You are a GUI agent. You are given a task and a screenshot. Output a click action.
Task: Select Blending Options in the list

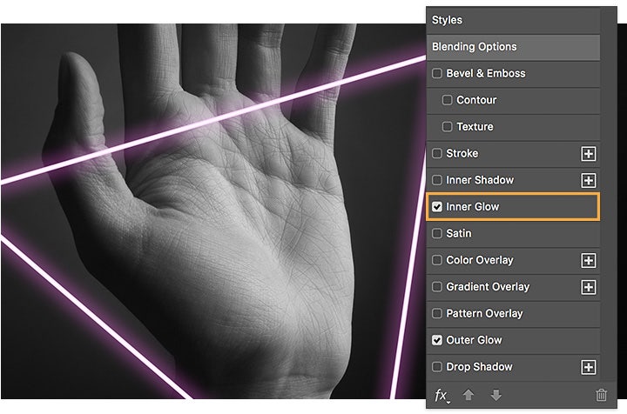(x=475, y=47)
